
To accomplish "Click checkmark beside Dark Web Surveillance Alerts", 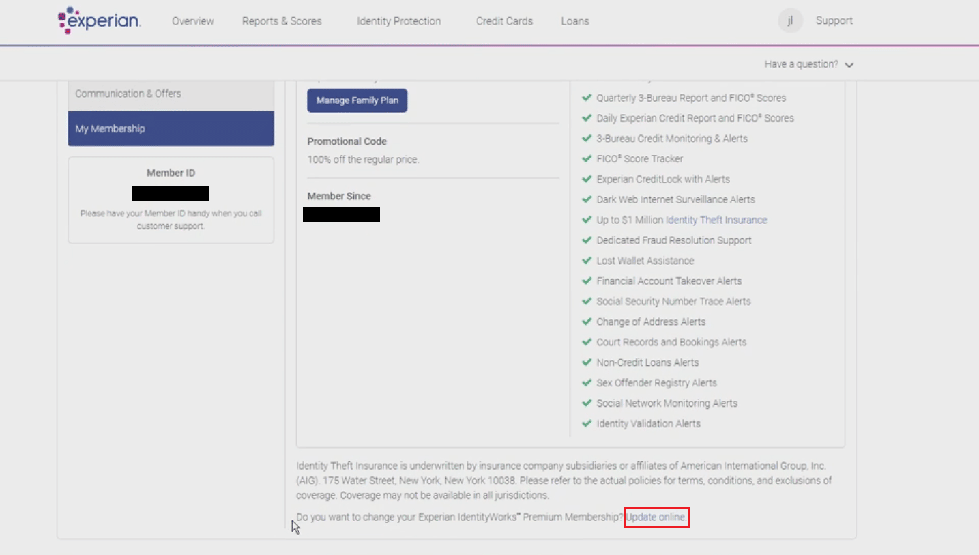I will 586,200.
